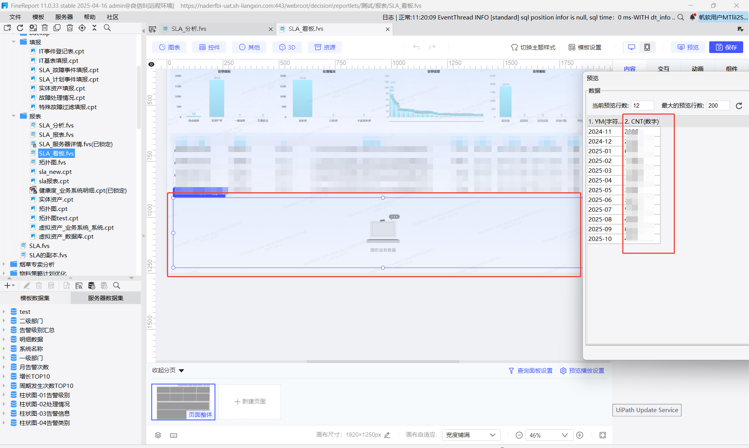Toggle the eye visibility icon near ruler

click(x=151, y=64)
